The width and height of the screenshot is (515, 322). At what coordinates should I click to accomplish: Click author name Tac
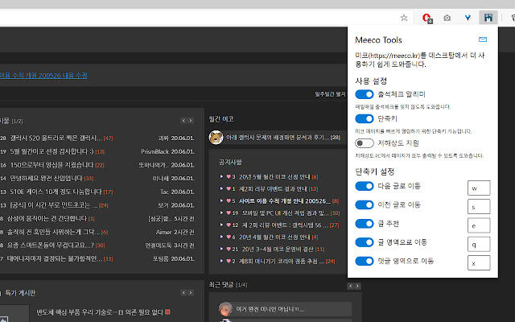164,192
